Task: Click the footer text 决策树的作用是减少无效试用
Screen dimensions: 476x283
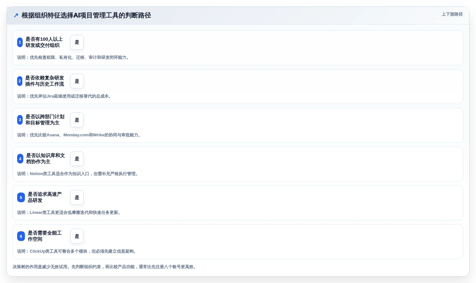Action: pyautogui.click(x=105, y=267)
